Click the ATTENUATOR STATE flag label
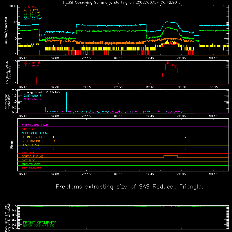The height and width of the screenshot is (232, 232). tap(35, 125)
